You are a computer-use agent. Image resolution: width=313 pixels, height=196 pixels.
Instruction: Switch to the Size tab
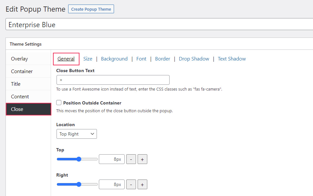88,59
